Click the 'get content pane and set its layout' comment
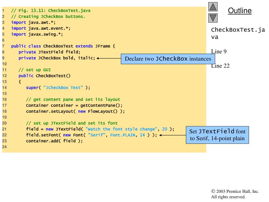269x202 pixels. tap(73, 99)
